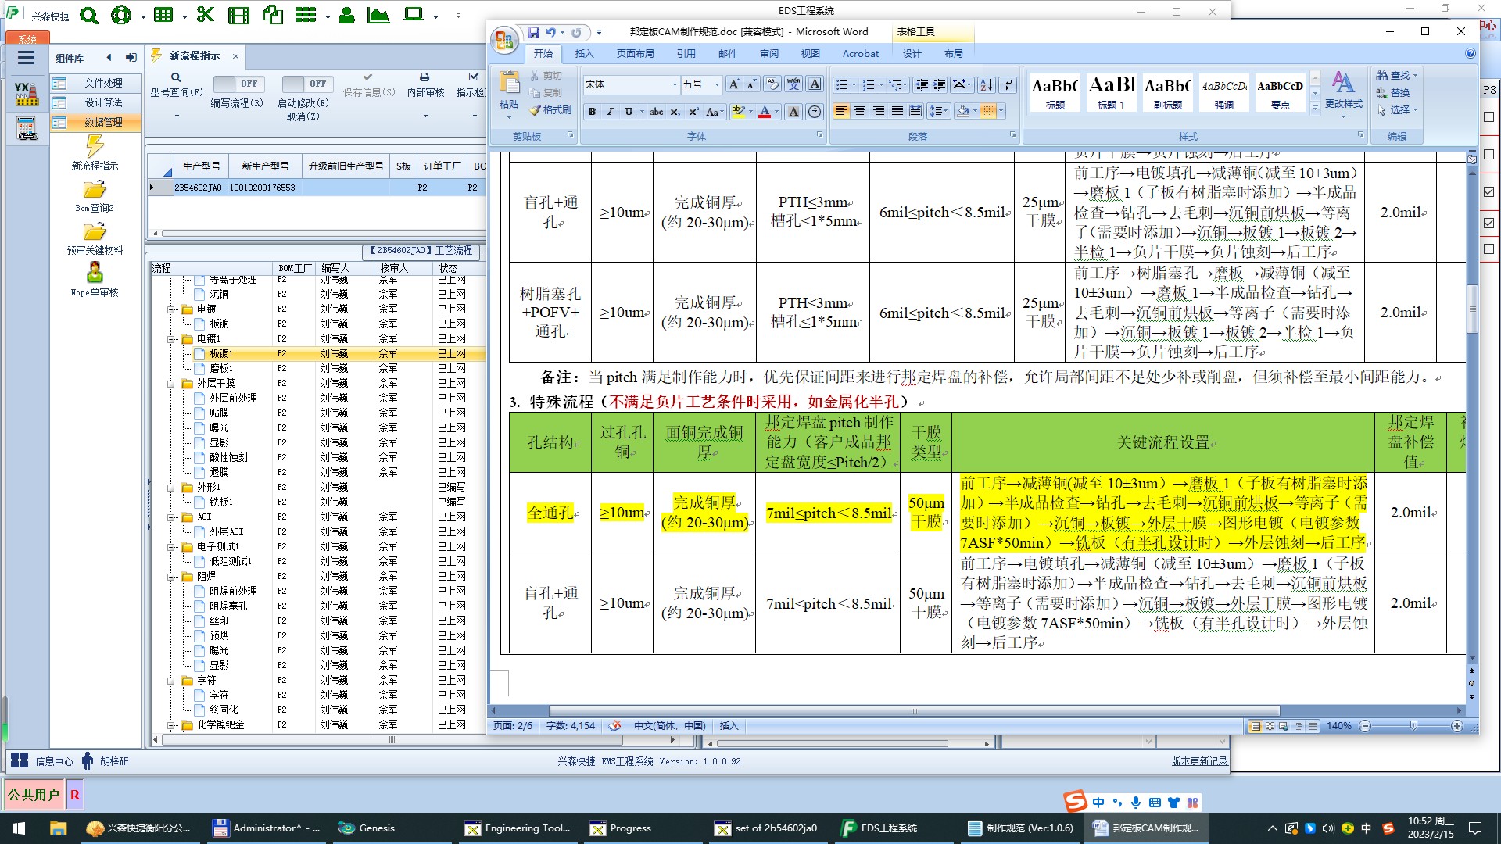Click the green area chart icon

coord(378,15)
